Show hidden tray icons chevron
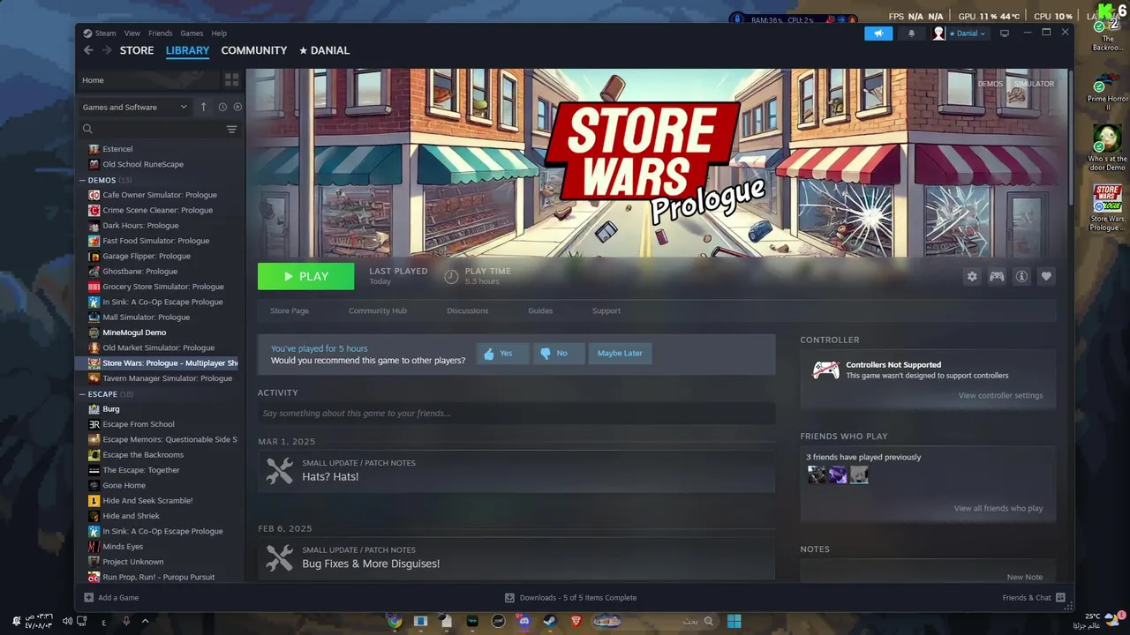The width and height of the screenshot is (1130, 635). (x=146, y=621)
